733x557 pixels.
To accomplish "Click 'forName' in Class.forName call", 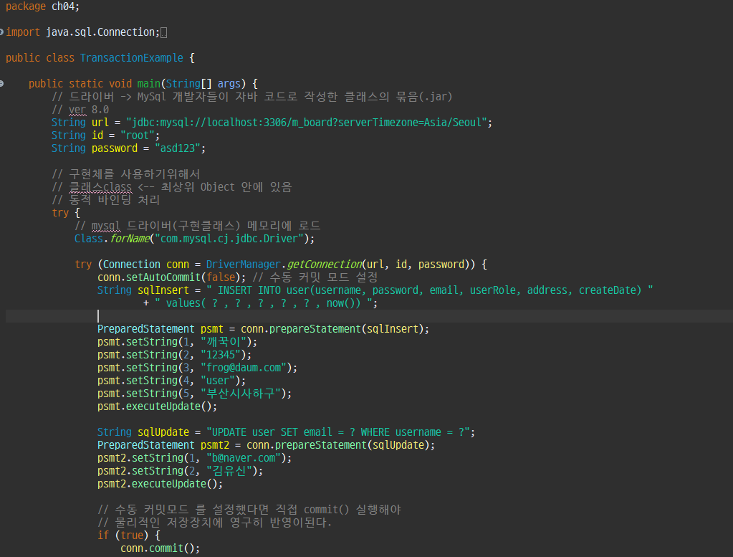I will tap(130, 239).
